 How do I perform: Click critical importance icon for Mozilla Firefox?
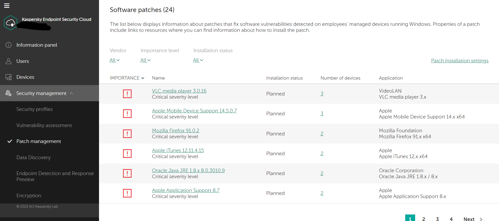(x=127, y=134)
